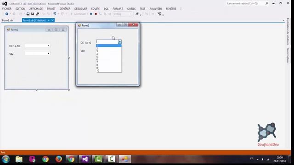Viewport: 294px width, 165px height.
Task: Click the quick launch magnifier icon
Action: pyautogui.click(x=267, y=3)
